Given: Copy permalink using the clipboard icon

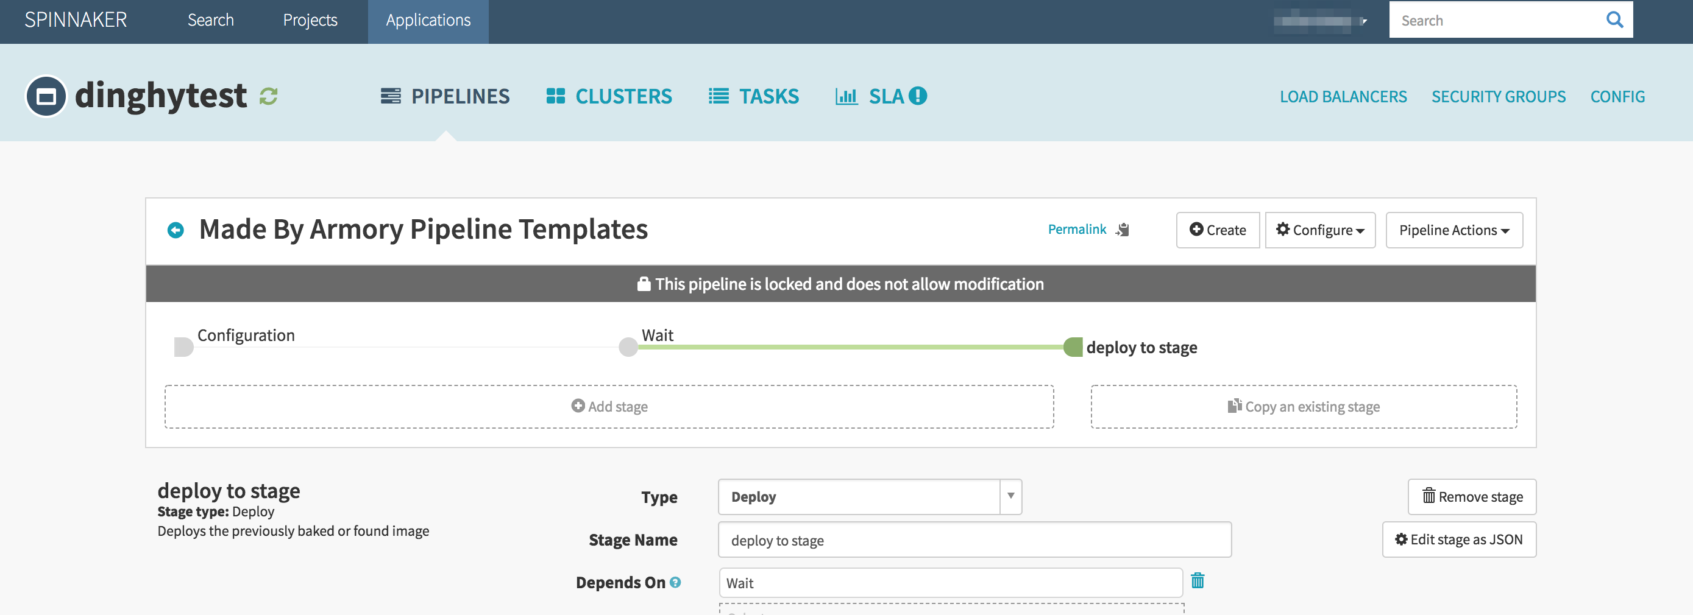Looking at the screenshot, I should click(1123, 230).
